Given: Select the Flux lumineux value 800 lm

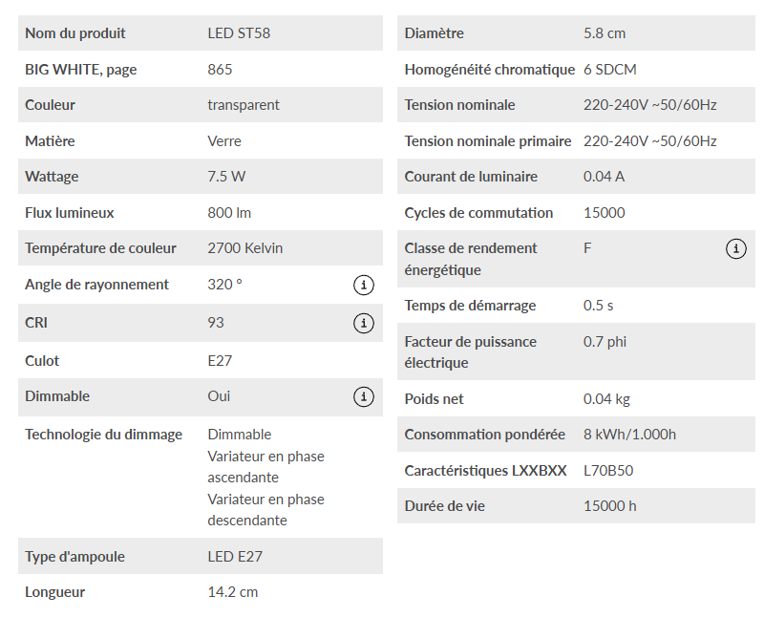Looking at the screenshot, I should pyautogui.click(x=229, y=213).
